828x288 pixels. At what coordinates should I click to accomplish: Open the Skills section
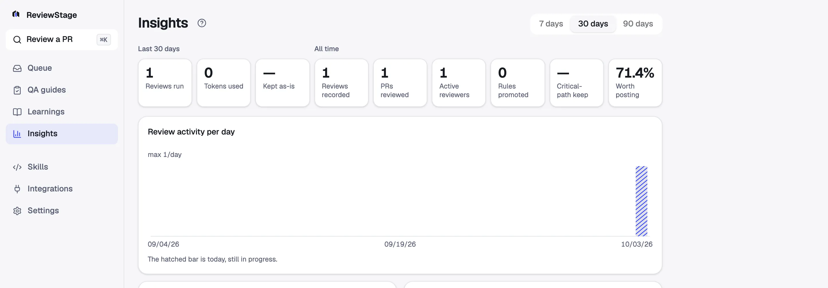click(62, 167)
